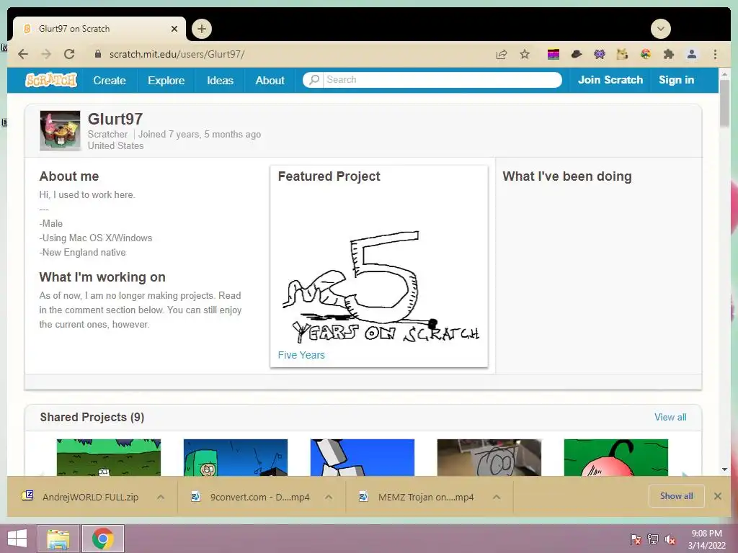Open second shared project with green character

(x=236, y=457)
